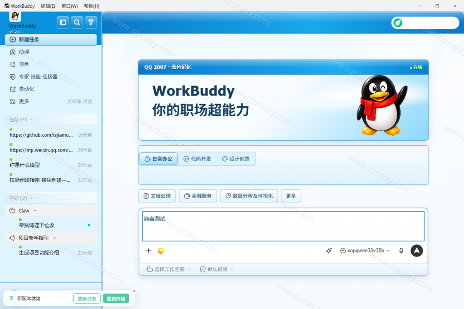Click the green leaf icon in top bar

coord(398,23)
